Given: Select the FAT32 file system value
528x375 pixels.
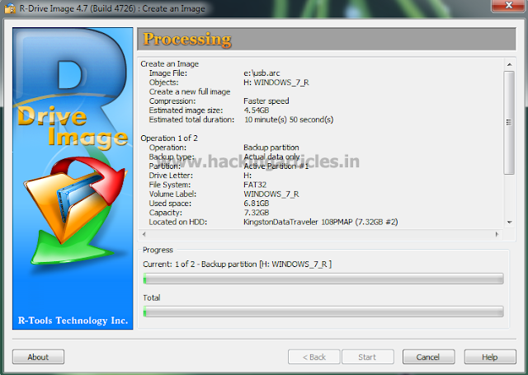Looking at the screenshot, I should pos(255,185).
